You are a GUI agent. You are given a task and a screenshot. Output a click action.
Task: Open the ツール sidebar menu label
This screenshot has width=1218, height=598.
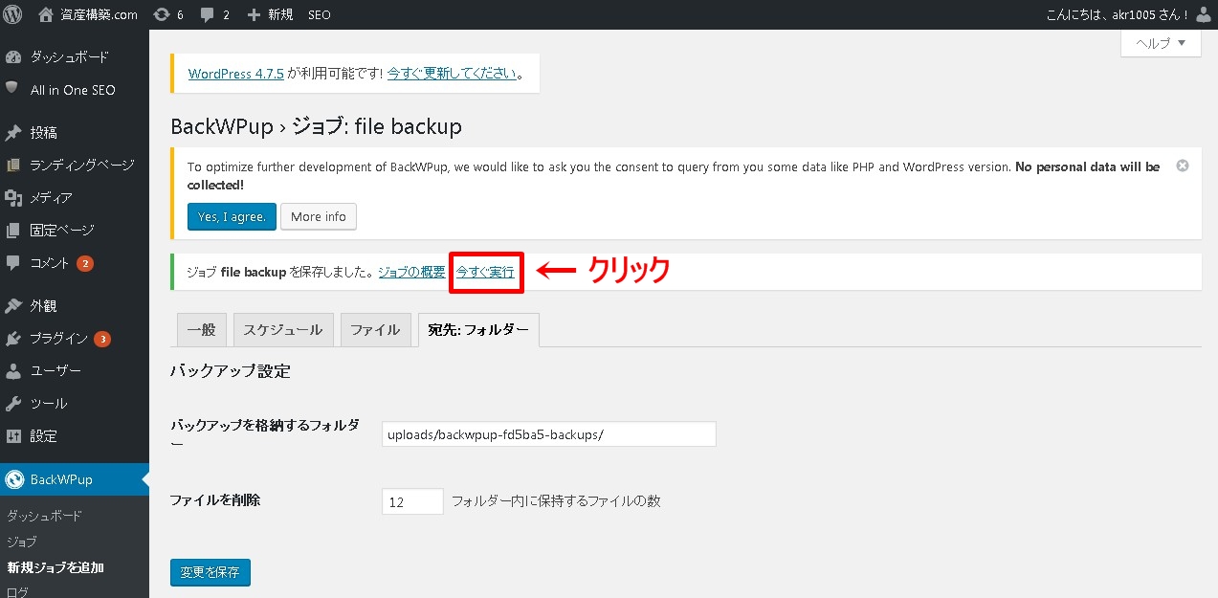click(x=49, y=404)
